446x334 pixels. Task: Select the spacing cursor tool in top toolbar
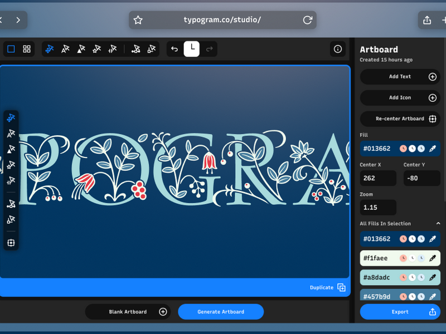pos(113,49)
